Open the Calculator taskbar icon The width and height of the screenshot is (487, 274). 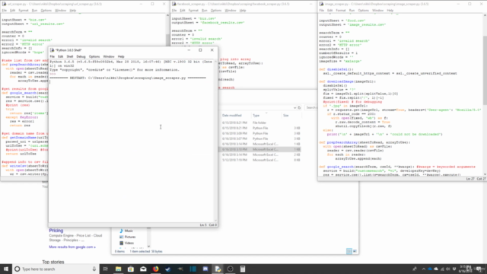click(x=243, y=269)
